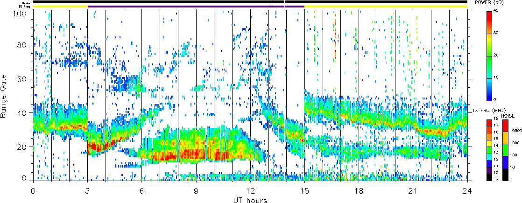
Task: Click POWER color bar tick label 40
Action: point(496,10)
